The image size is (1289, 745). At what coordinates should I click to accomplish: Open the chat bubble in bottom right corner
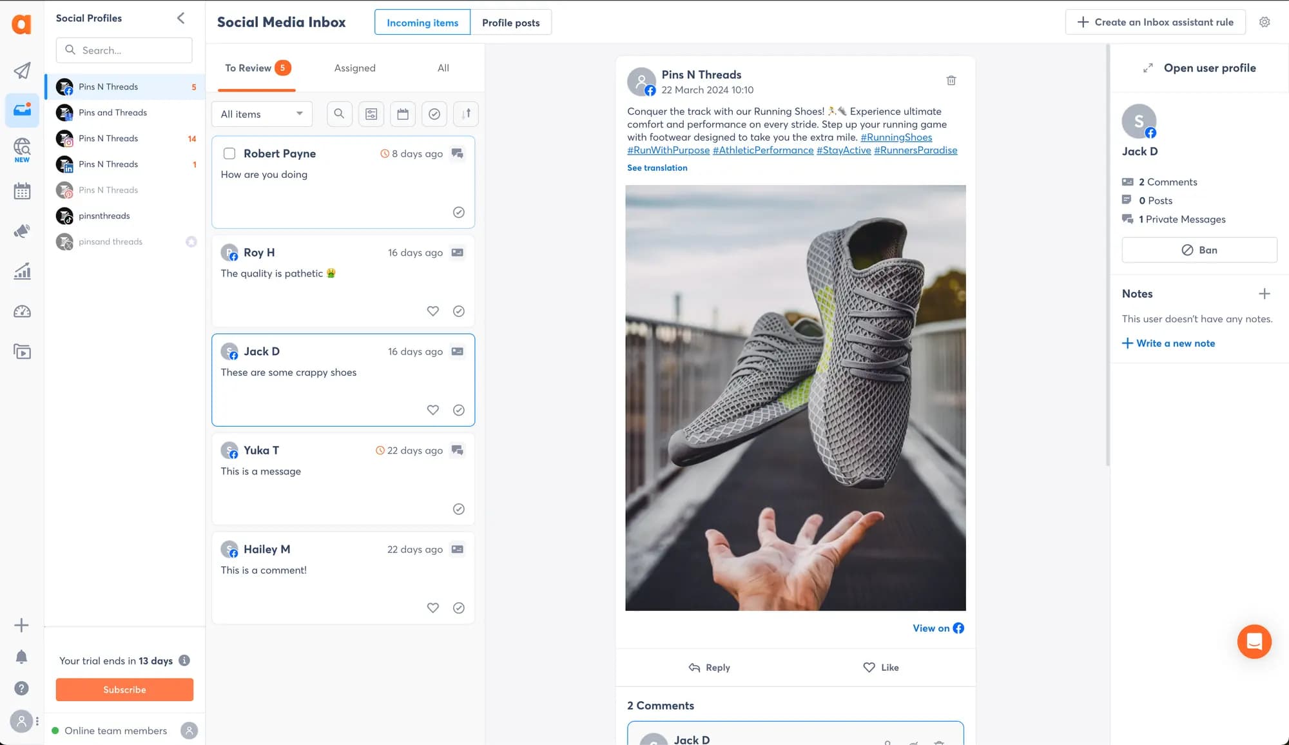(x=1254, y=641)
